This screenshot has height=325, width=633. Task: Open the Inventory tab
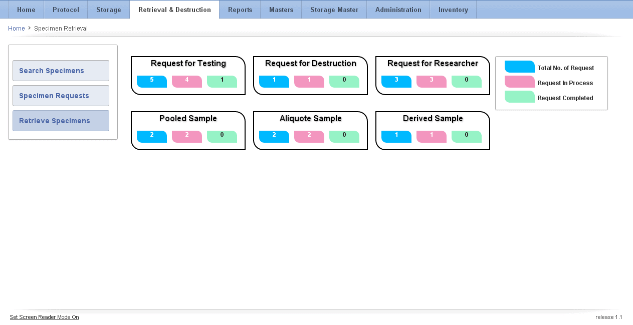click(x=453, y=10)
